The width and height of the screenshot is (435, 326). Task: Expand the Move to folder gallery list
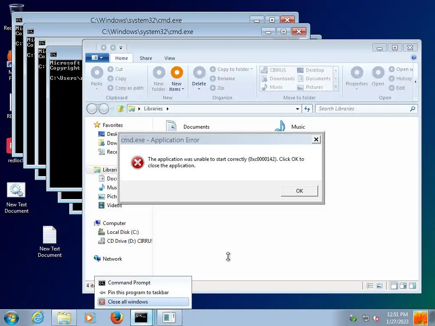tap(336, 87)
